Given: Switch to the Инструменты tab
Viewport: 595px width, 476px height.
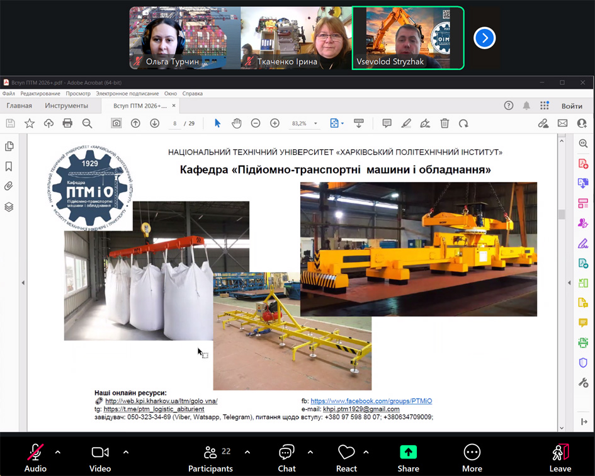Looking at the screenshot, I should [67, 106].
